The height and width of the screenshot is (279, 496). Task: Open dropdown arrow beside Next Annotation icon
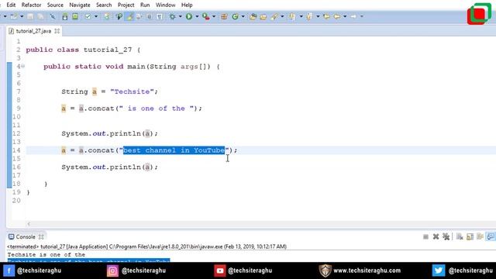click(x=301, y=16)
